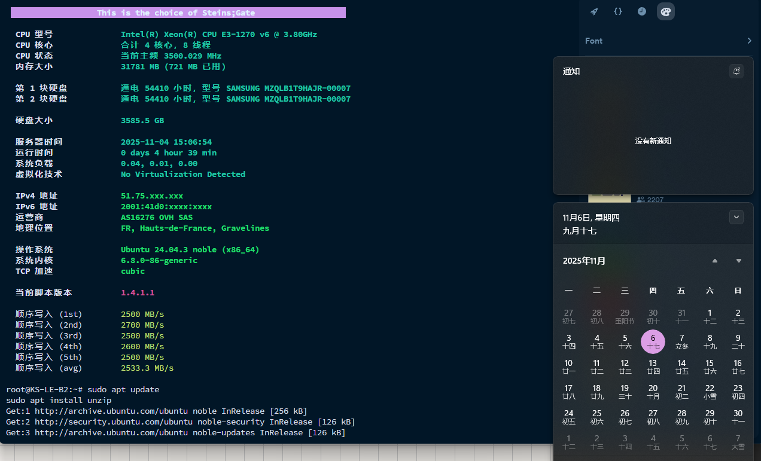The height and width of the screenshot is (461, 761).
Task: Go to next month using down arrow
Action: click(x=739, y=261)
